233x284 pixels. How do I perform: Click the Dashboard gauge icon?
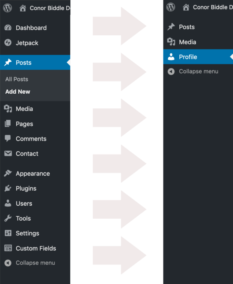tap(8, 28)
